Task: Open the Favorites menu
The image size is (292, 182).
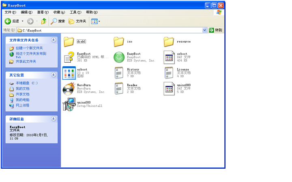Action: [x=59, y=12]
